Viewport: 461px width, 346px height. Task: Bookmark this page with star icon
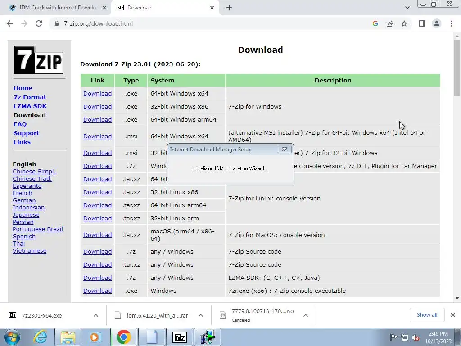pos(404,23)
